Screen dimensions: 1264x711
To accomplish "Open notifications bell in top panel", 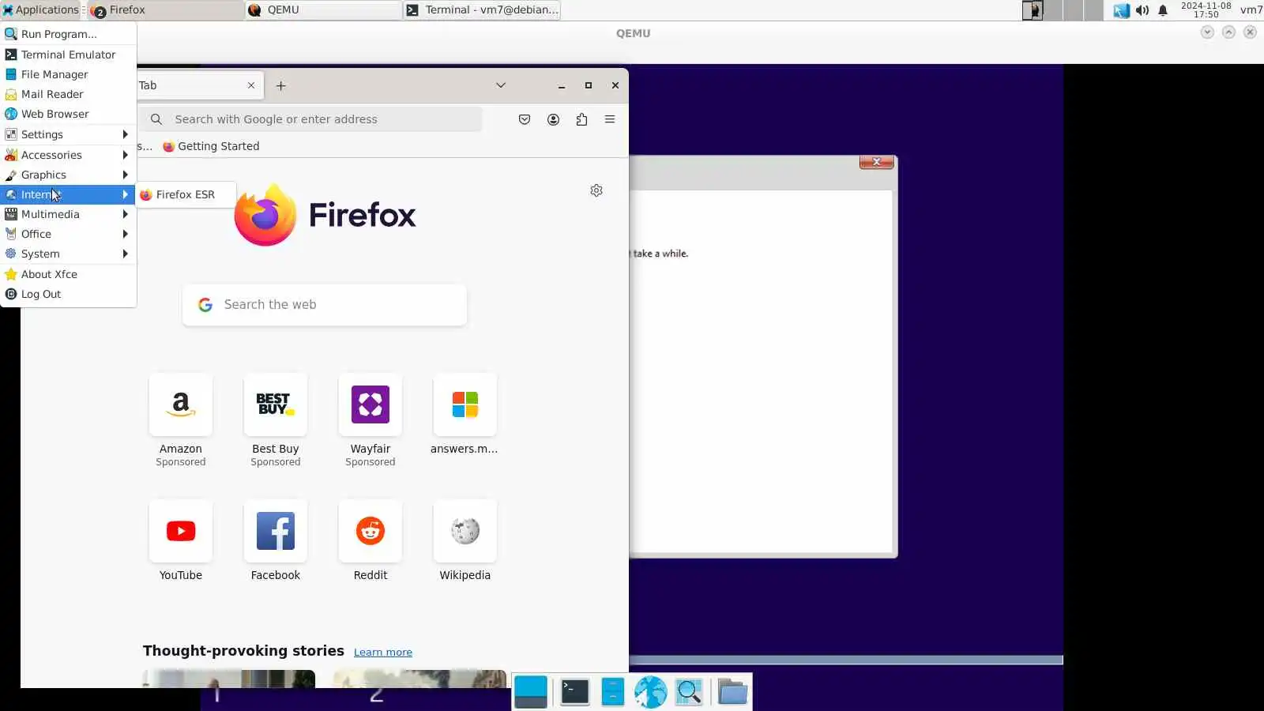I will click(x=1163, y=10).
